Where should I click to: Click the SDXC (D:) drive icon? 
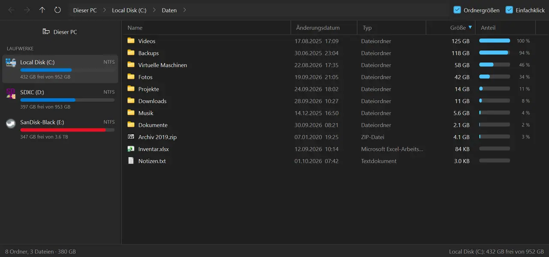(x=11, y=93)
